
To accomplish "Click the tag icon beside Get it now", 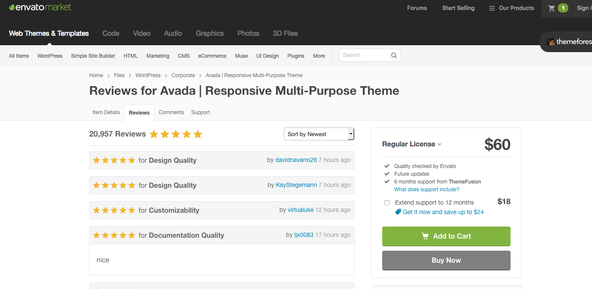I will 398,212.
